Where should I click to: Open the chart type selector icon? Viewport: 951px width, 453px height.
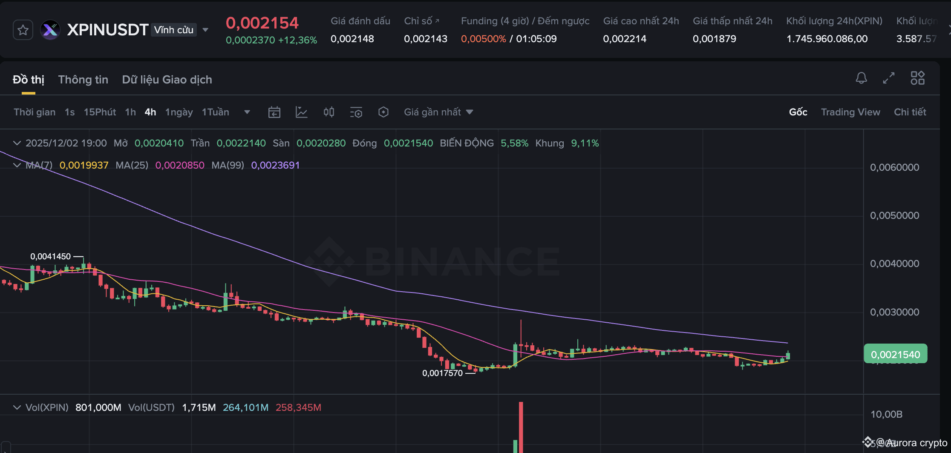[x=302, y=112]
